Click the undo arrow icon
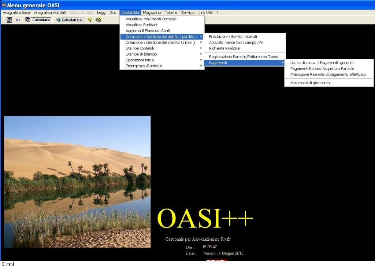The height and width of the screenshot is (267, 375). click(18, 20)
